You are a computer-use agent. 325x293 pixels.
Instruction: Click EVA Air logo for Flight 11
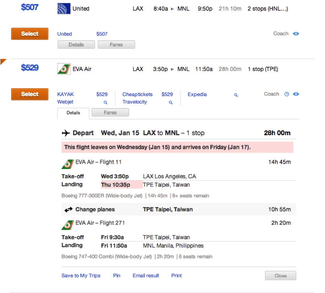[x=67, y=163]
